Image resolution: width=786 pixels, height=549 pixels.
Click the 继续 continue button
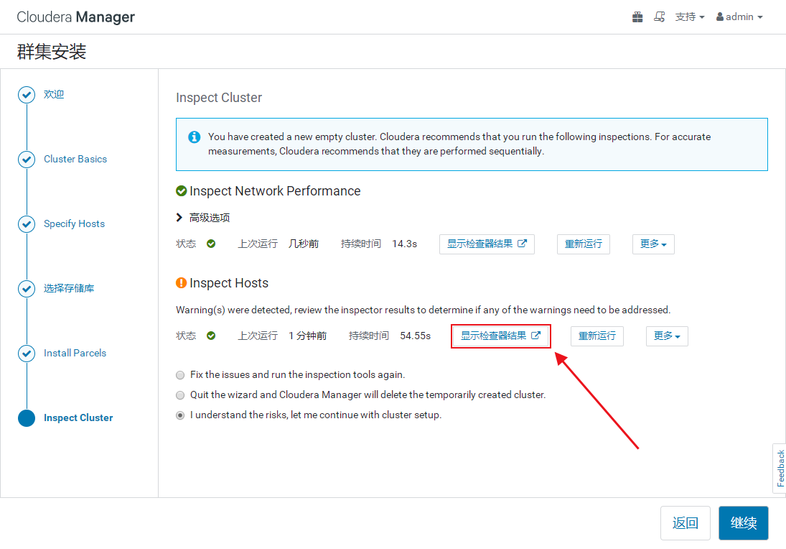744,523
